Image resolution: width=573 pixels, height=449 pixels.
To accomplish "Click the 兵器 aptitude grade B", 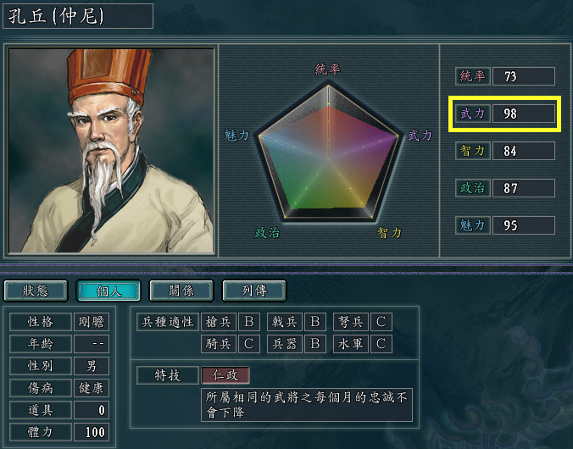I will (x=315, y=344).
